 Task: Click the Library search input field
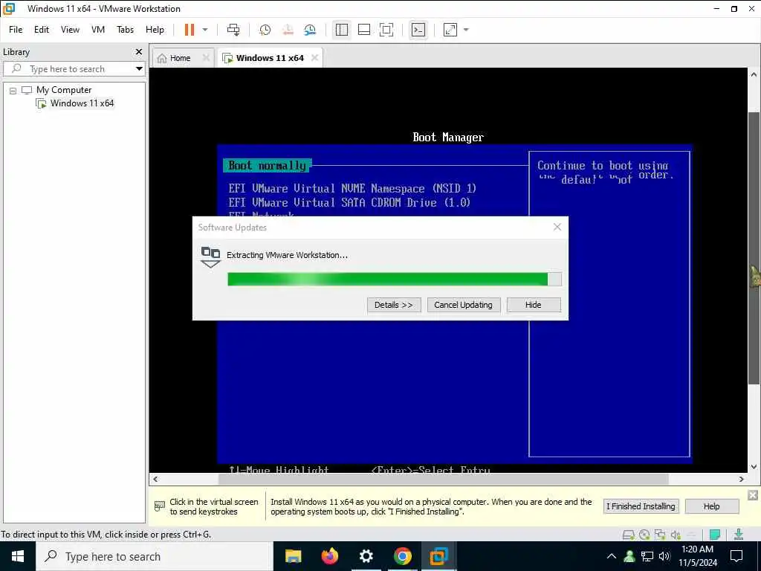(73, 69)
